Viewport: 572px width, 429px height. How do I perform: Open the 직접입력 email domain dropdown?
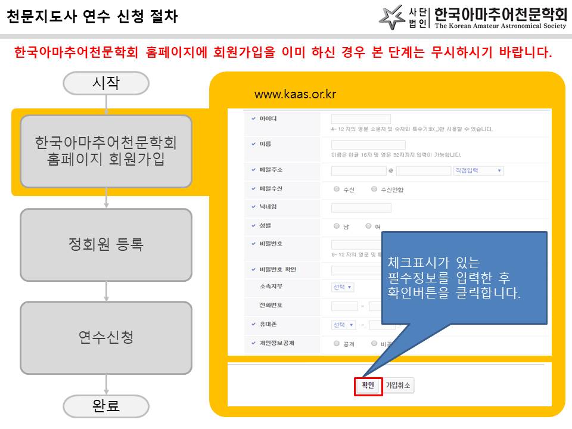pos(478,170)
